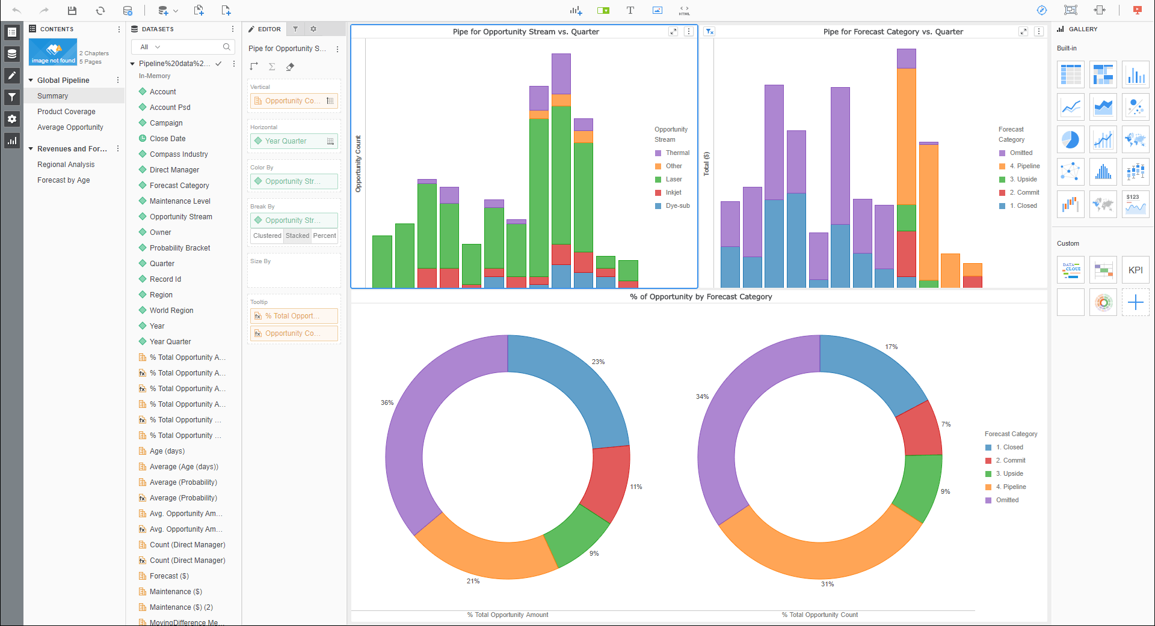Screen dimensions: 1155x626
Task: Expand the Revenues and Forecast chapter
Action: 31,148
